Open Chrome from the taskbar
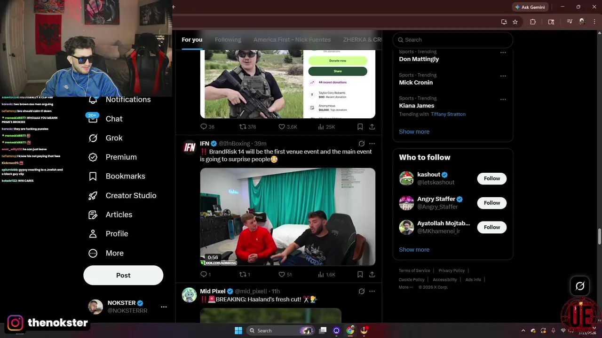This screenshot has height=338, width=602. 350,330
